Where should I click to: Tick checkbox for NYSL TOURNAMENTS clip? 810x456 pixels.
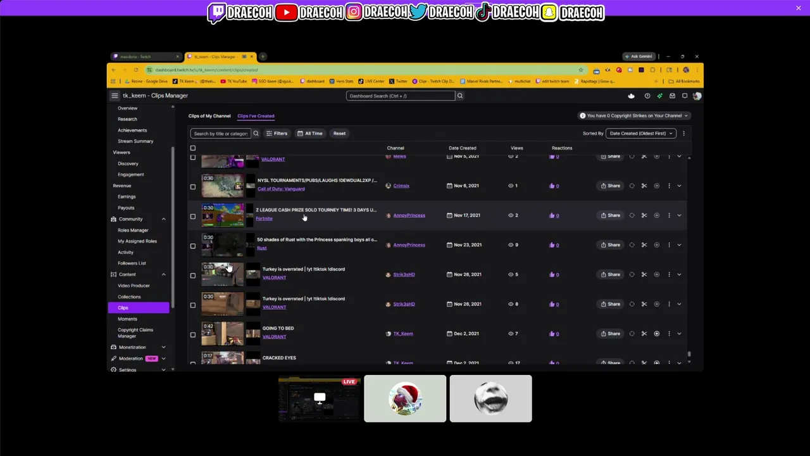[x=193, y=187]
